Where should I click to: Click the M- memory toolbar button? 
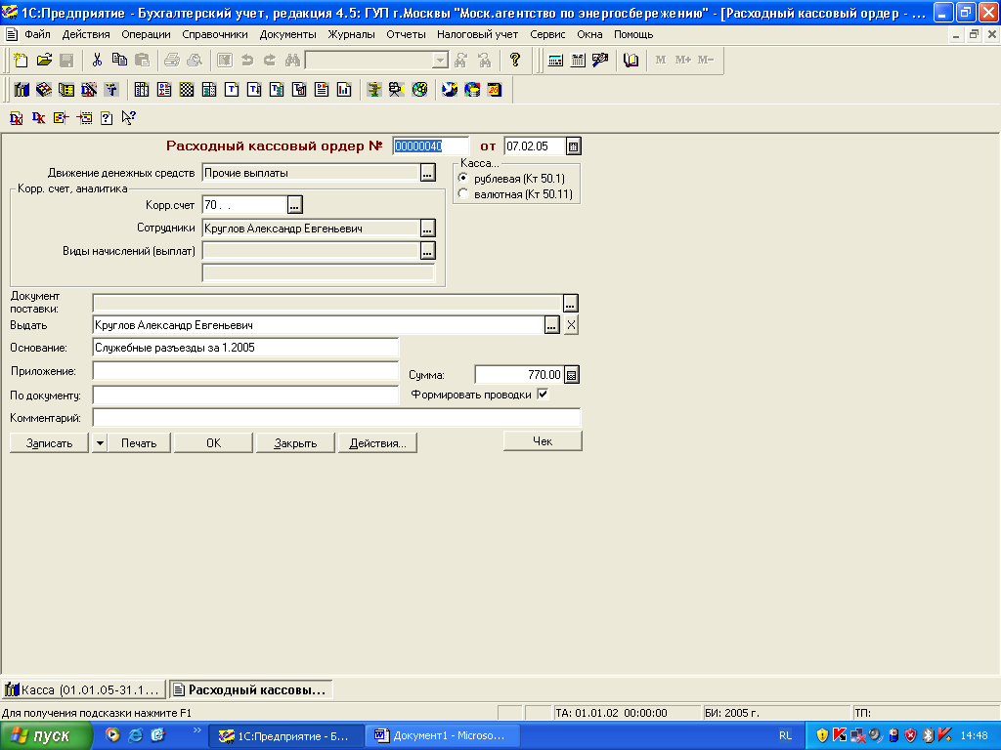pyautogui.click(x=706, y=60)
